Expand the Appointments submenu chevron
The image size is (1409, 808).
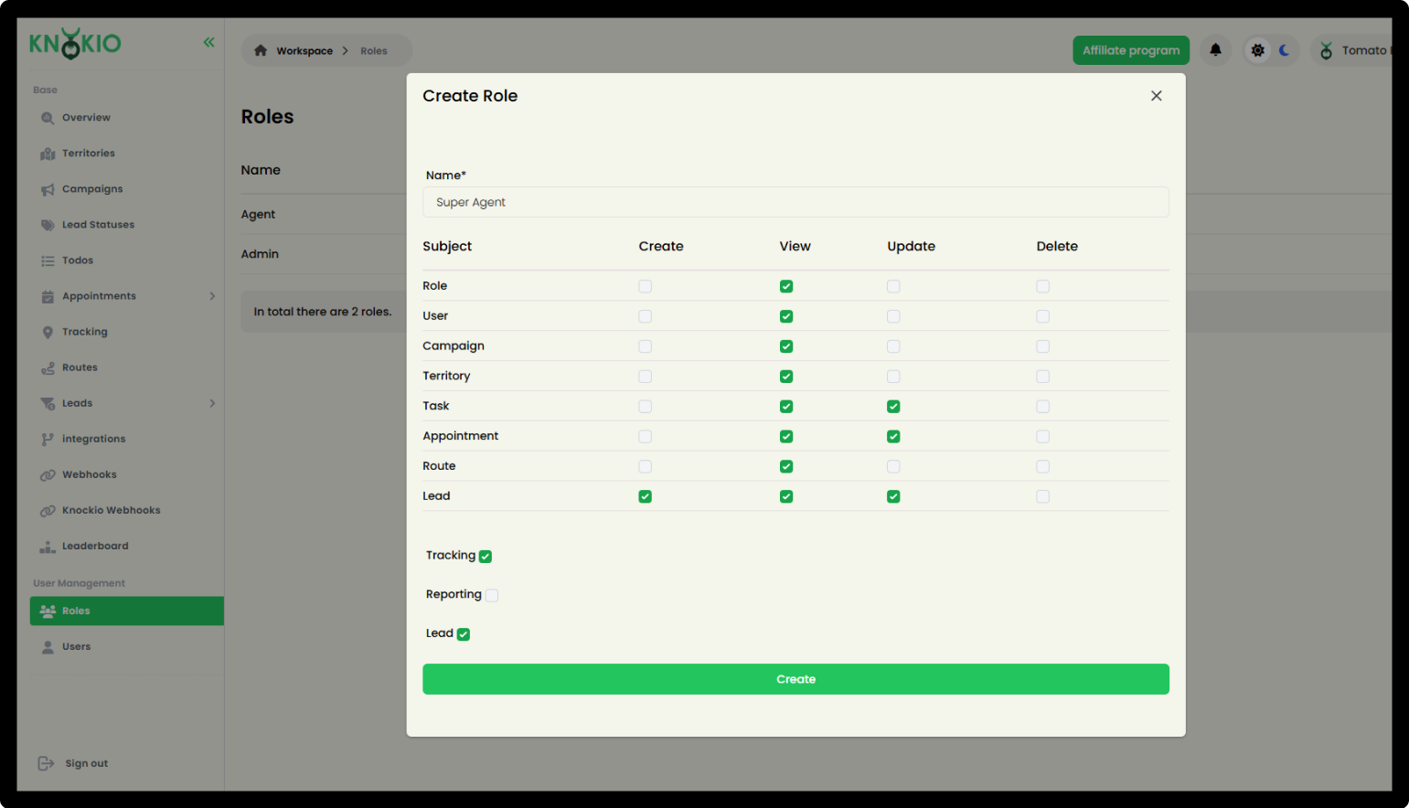(212, 296)
